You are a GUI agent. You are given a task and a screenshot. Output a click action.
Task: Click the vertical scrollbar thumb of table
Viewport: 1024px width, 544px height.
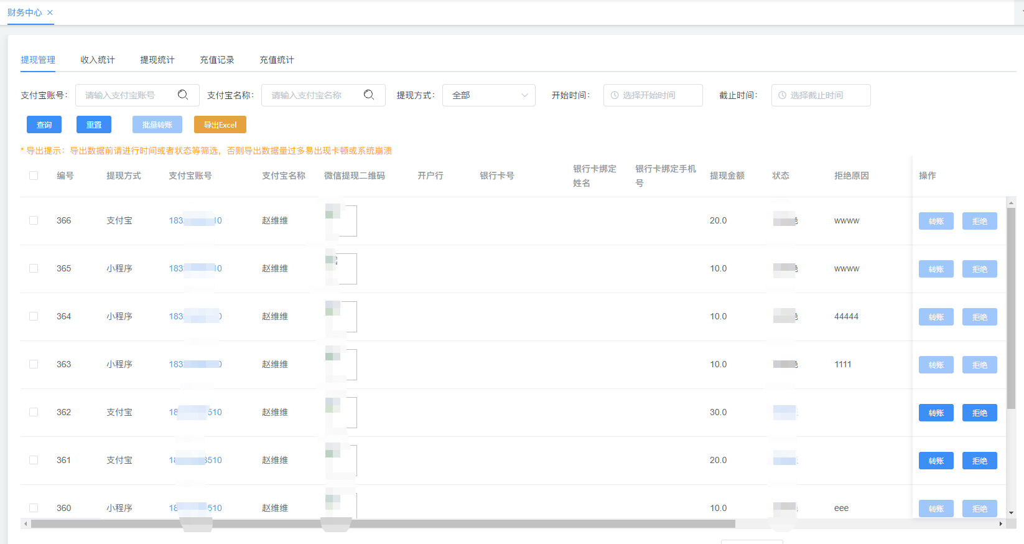point(1011,308)
